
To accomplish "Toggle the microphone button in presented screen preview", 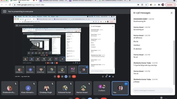I will coord(55,76).
